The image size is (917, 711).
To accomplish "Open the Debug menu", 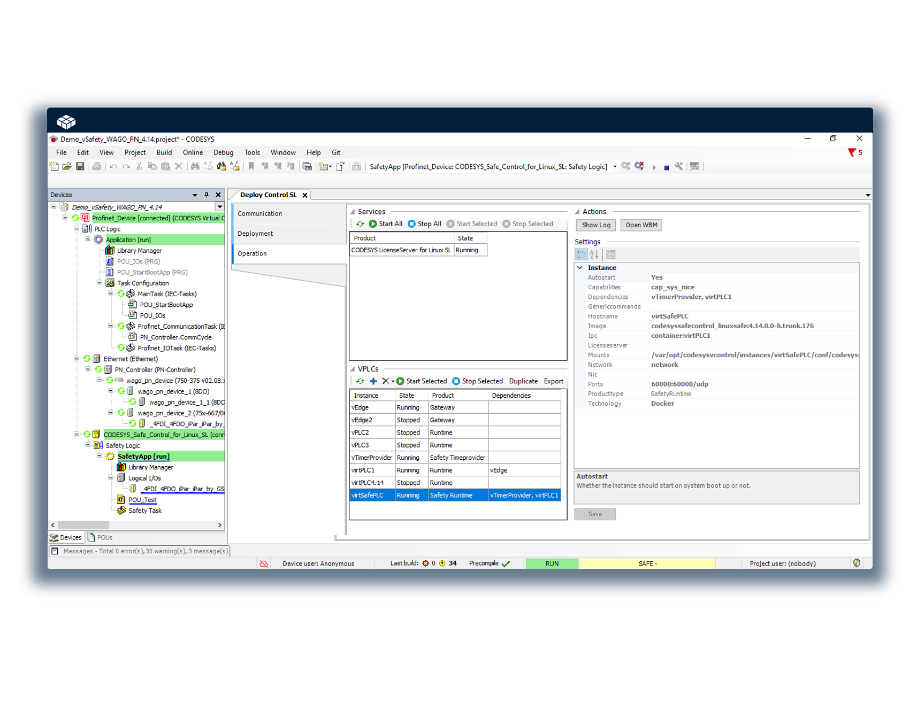I will (x=224, y=152).
